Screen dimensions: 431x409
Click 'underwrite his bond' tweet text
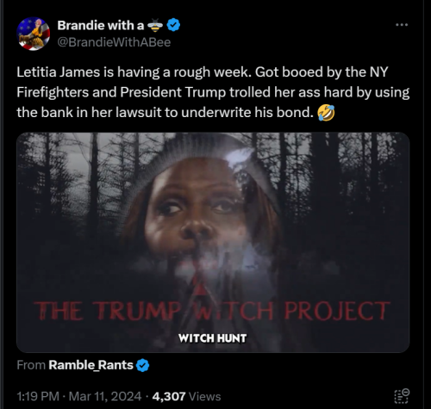[x=247, y=113]
